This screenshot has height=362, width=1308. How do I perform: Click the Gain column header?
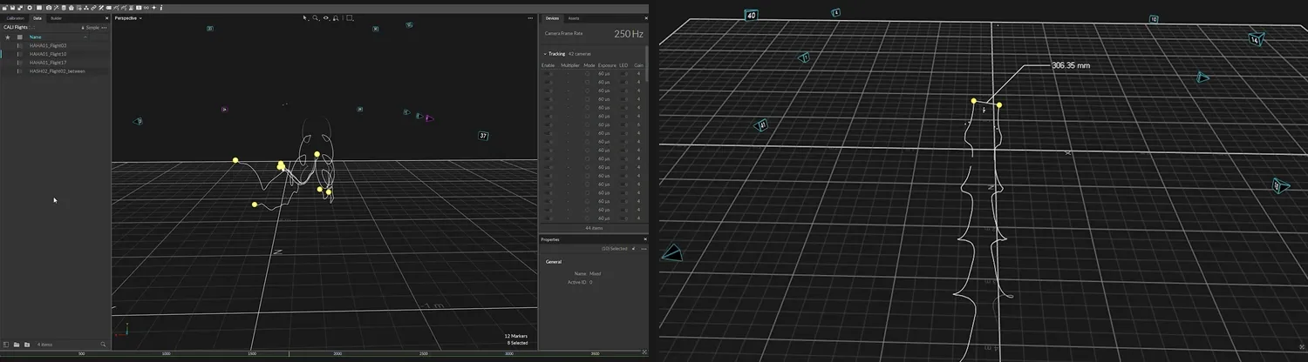(x=638, y=65)
